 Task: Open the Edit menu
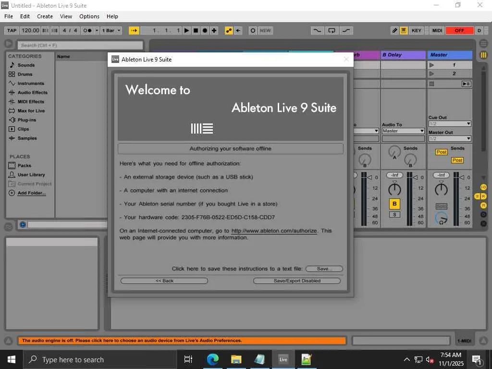coord(25,16)
